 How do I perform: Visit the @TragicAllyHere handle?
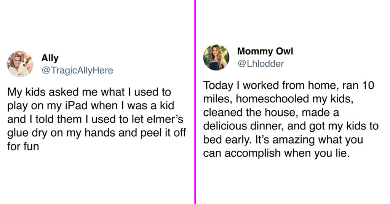coord(77,70)
